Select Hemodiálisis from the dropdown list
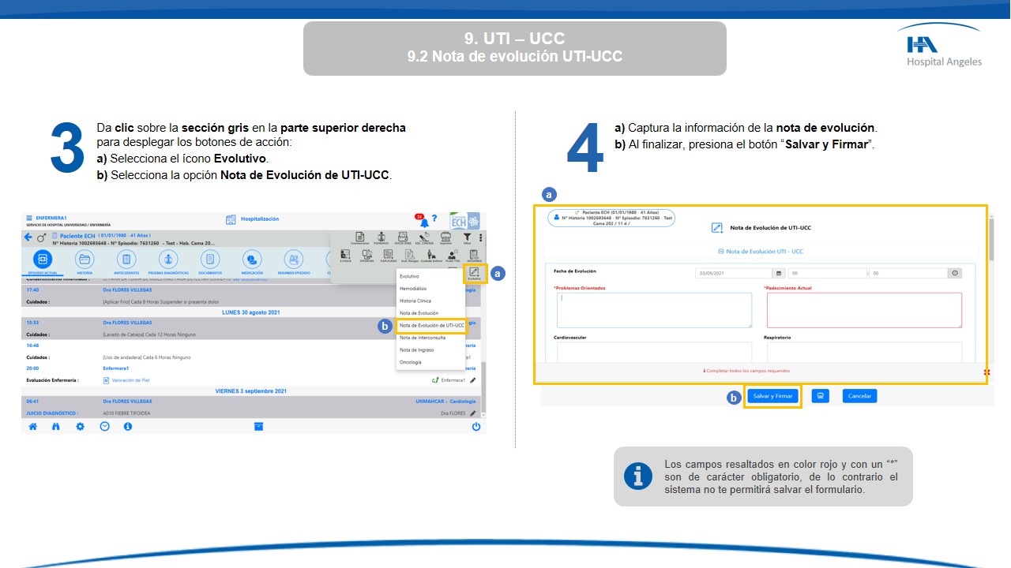 click(413, 289)
